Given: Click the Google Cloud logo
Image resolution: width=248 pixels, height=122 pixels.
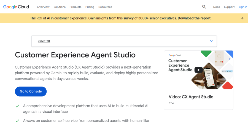Looking at the screenshot, I should pos(16,7).
